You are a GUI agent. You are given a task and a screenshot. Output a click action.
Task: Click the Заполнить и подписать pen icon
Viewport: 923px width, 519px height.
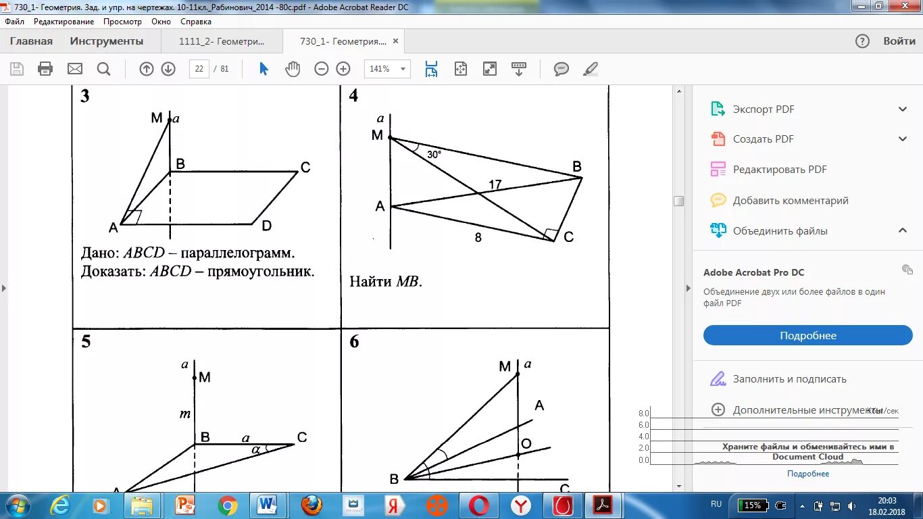coord(718,379)
